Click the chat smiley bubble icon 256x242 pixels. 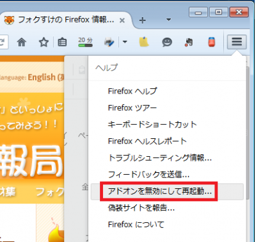[x=167, y=42]
